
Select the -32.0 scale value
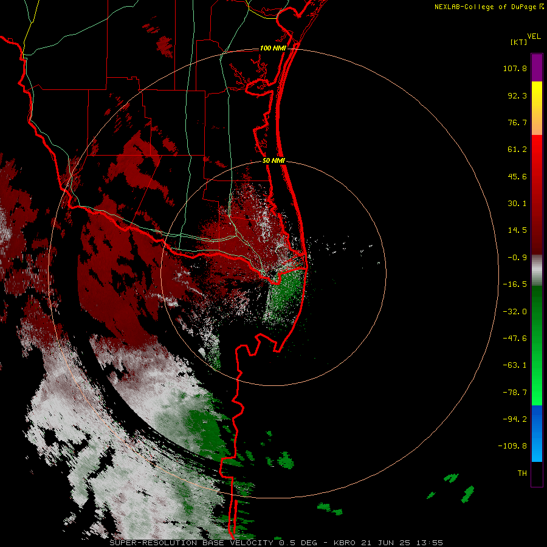coord(515,312)
